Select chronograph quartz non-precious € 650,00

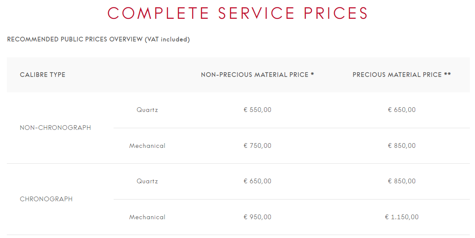coord(258,181)
